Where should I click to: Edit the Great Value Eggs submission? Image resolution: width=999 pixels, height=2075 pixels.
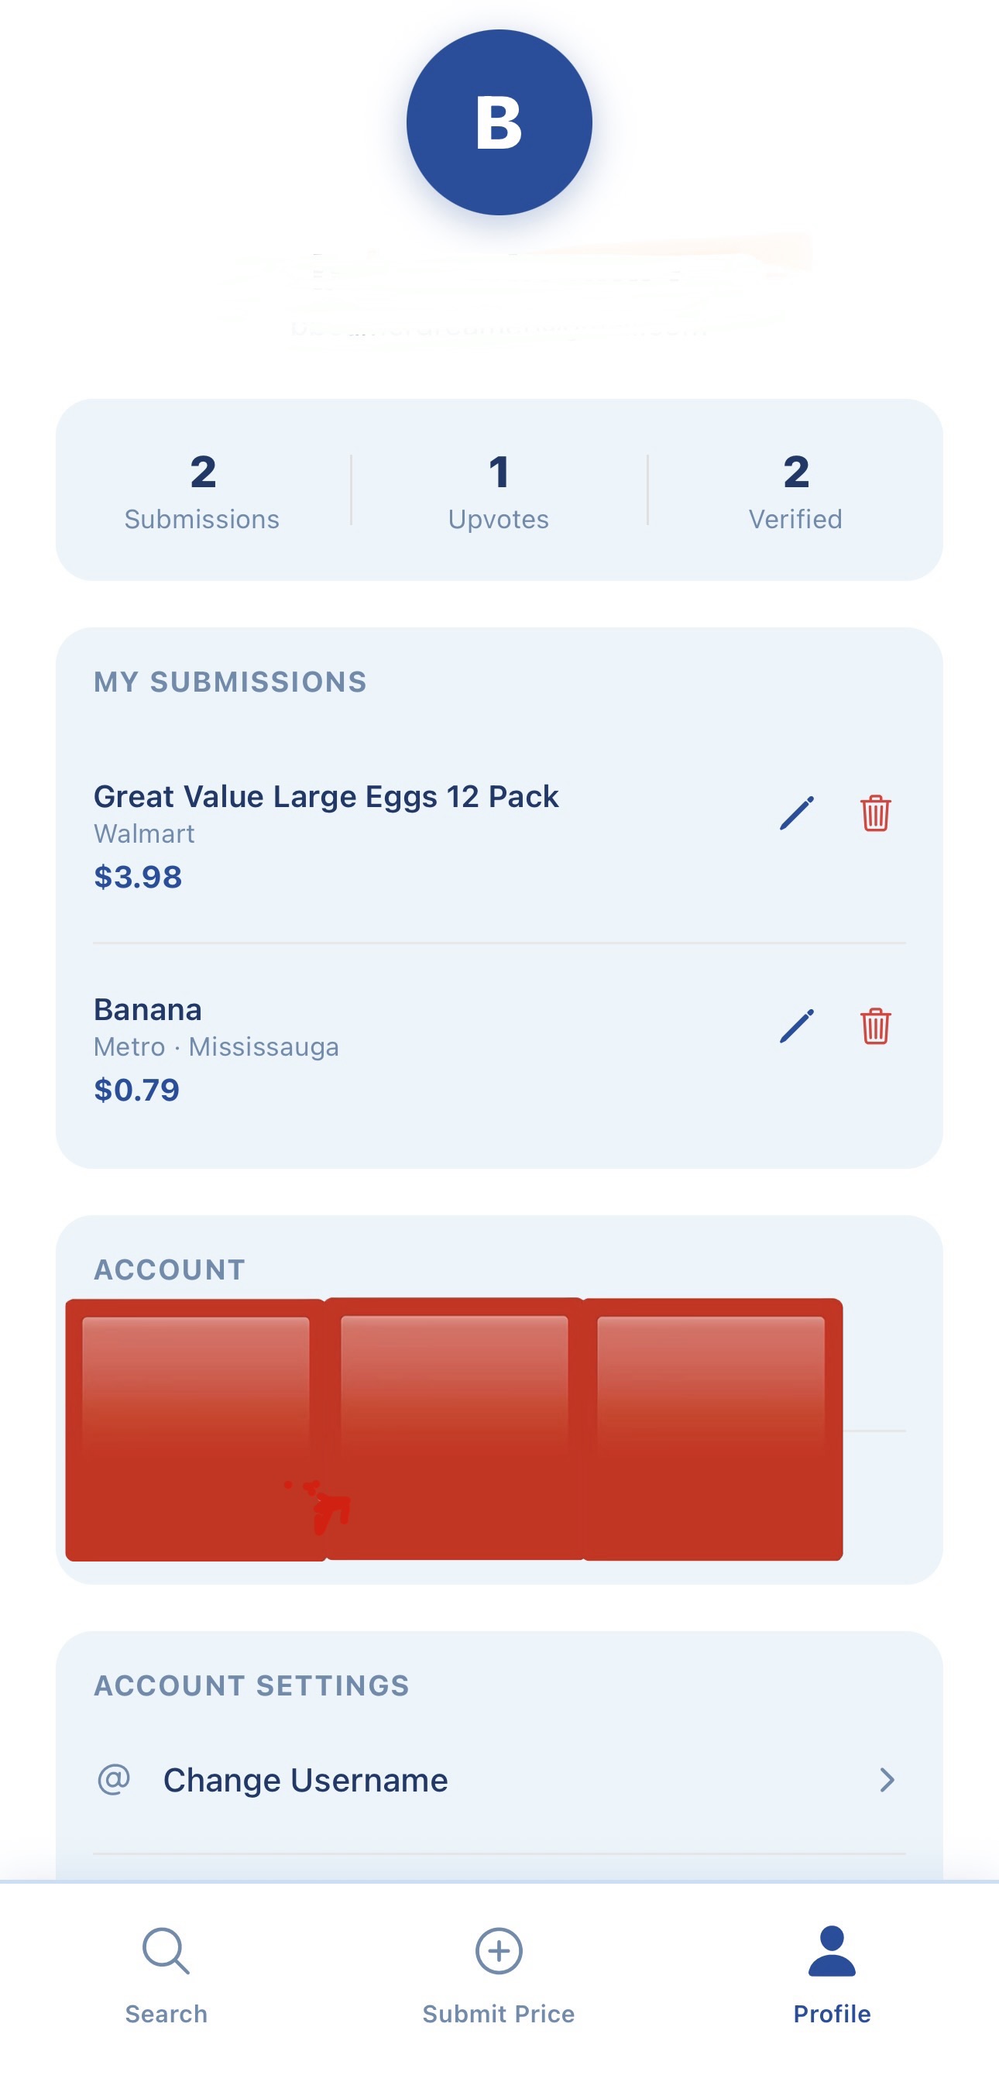(797, 812)
